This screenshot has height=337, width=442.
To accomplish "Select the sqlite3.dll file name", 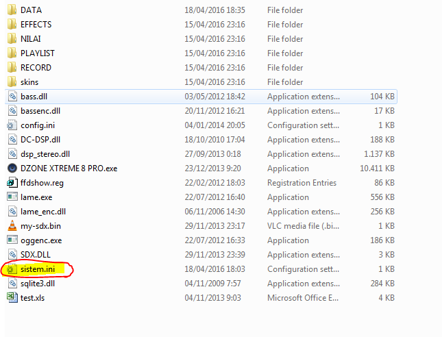I will (38, 284).
